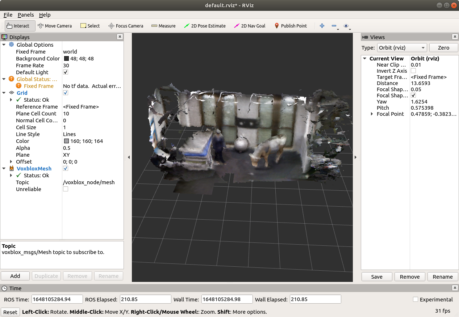Viewport: 459px width, 317px height.
Task: Activate the Publish Point tool
Action: 291,26
